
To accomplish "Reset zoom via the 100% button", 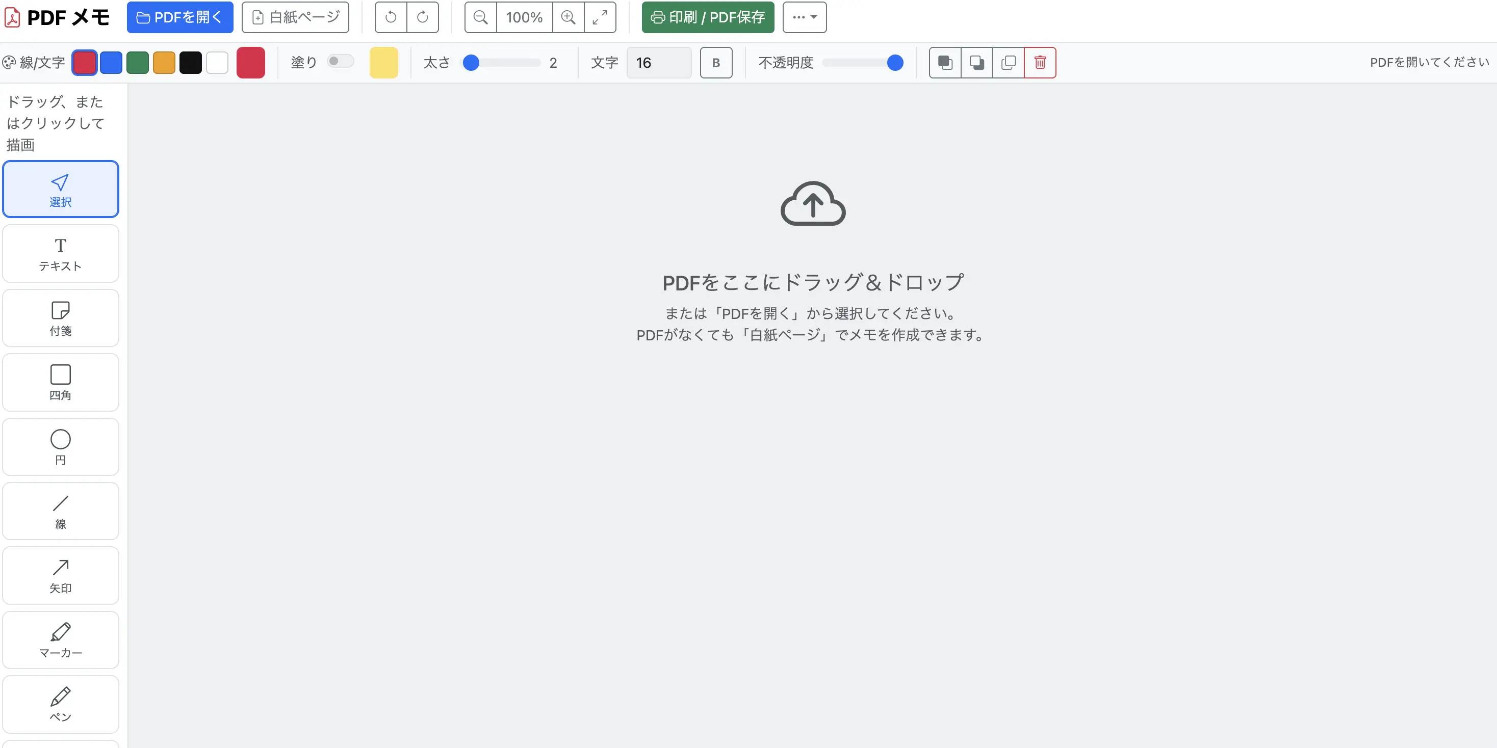I will (x=524, y=17).
